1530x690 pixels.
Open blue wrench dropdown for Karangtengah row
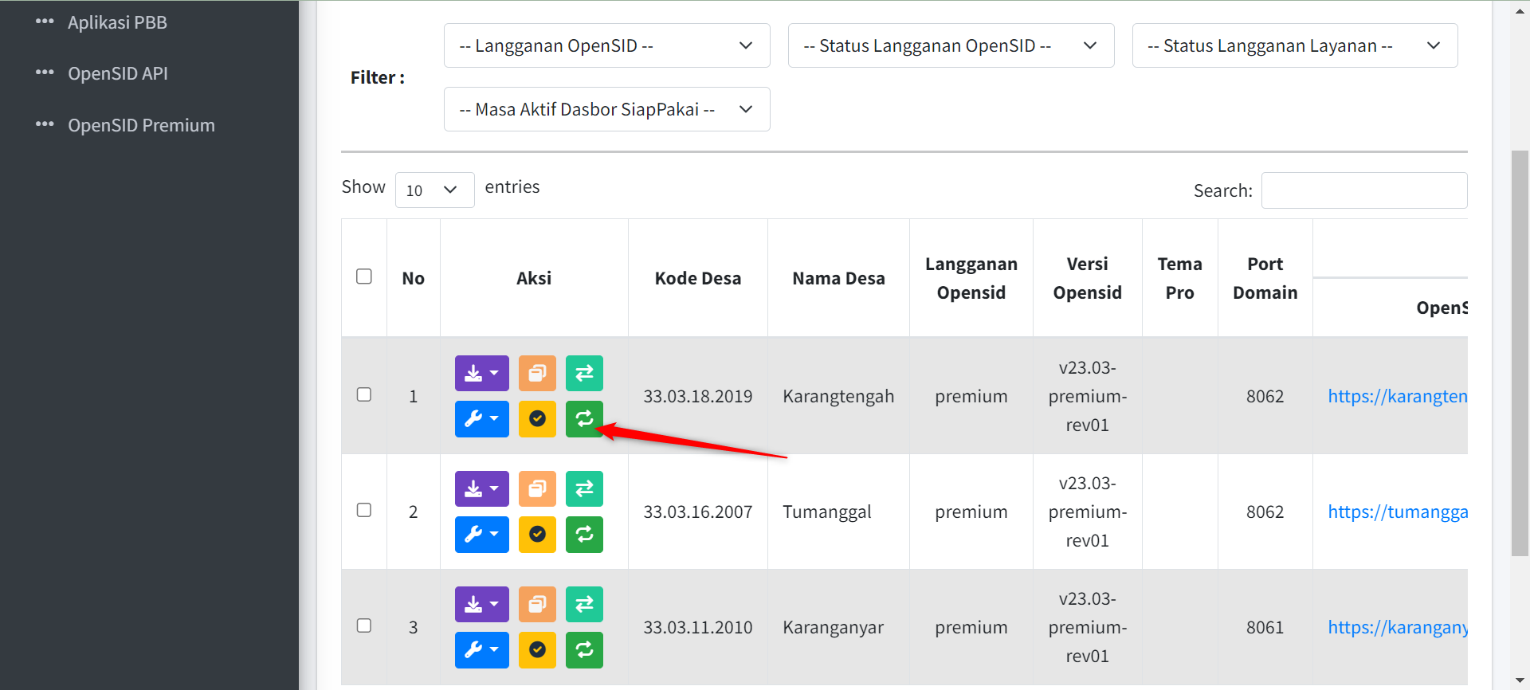(481, 419)
